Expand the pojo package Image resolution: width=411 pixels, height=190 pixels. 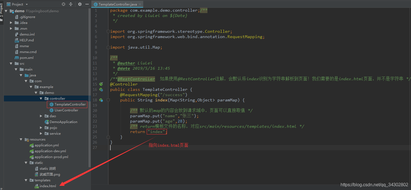click(41, 128)
